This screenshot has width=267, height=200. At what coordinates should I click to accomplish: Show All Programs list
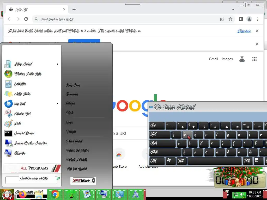[32, 168]
